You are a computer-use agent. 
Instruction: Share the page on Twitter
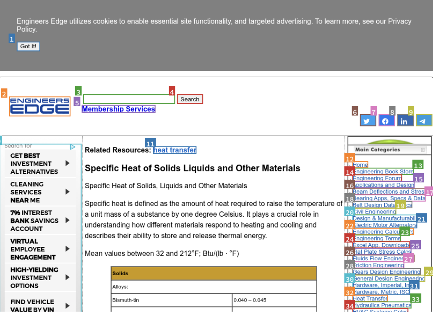[x=368, y=121]
